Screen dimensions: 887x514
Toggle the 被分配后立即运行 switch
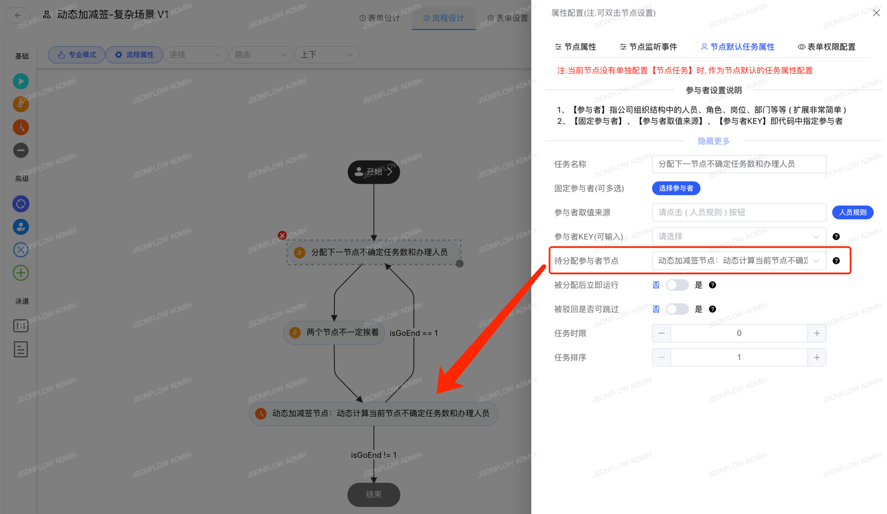[x=677, y=285]
